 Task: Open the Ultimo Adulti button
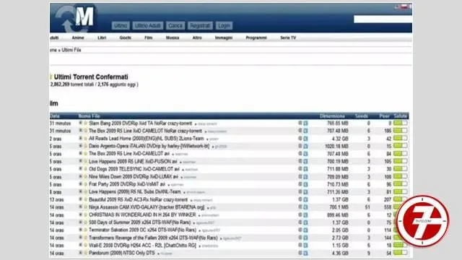coord(147,26)
